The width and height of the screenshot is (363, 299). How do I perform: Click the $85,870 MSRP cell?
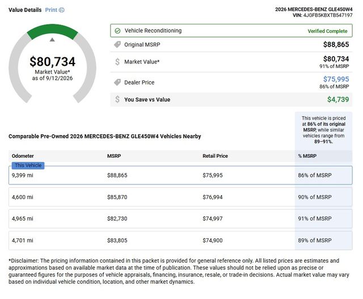[x=117, y=197]
